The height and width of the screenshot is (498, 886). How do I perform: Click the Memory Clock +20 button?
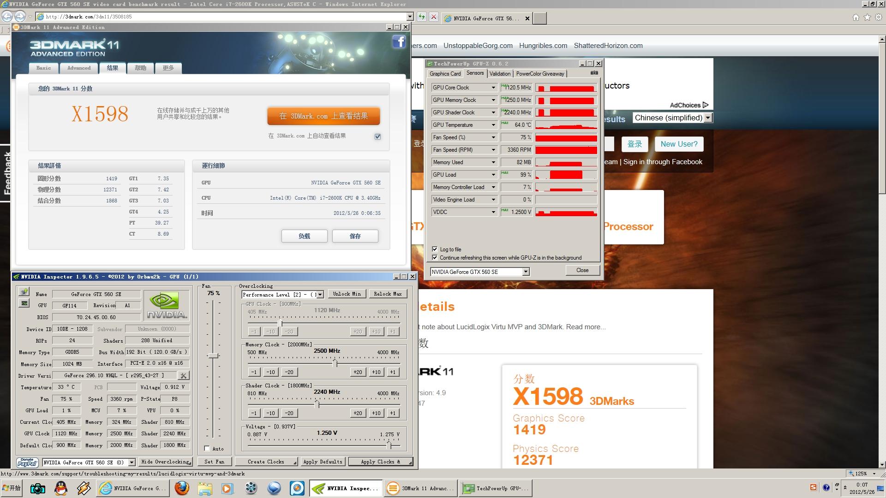click(x=358, y=372)
